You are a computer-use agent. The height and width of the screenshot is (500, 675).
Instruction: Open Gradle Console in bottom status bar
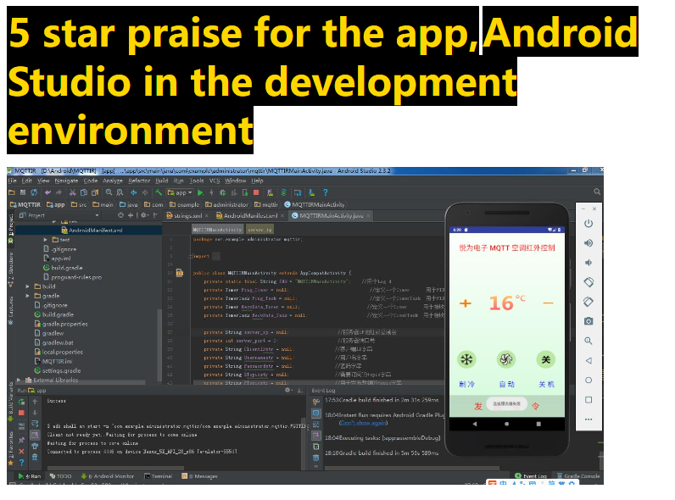click(x=577, y=476)
